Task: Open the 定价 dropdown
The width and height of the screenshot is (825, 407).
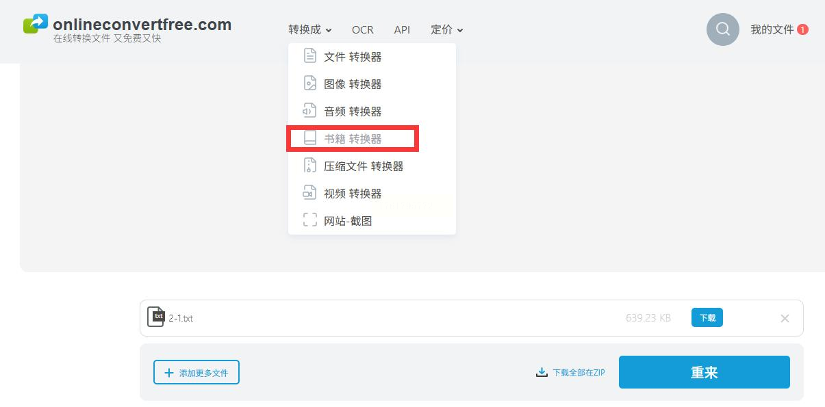Action: [446, 29]
